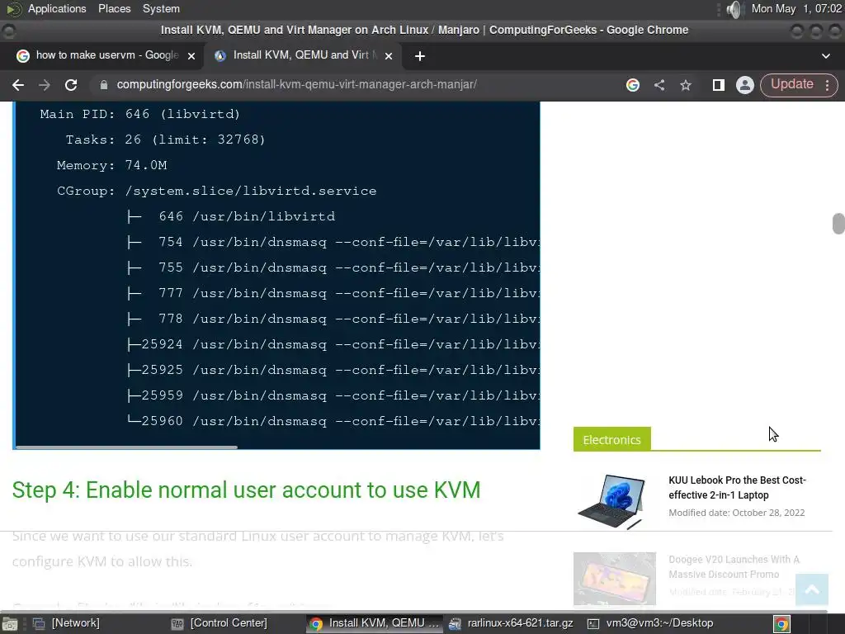Open the System menu

click(x=161, y=8)
